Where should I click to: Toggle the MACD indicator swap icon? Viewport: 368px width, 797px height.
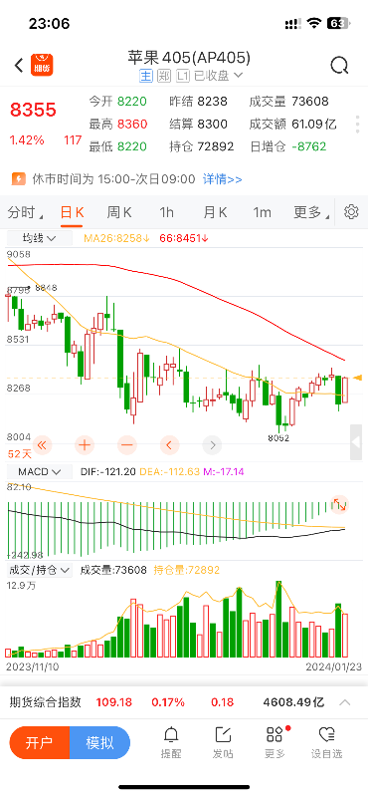point(339,504)
